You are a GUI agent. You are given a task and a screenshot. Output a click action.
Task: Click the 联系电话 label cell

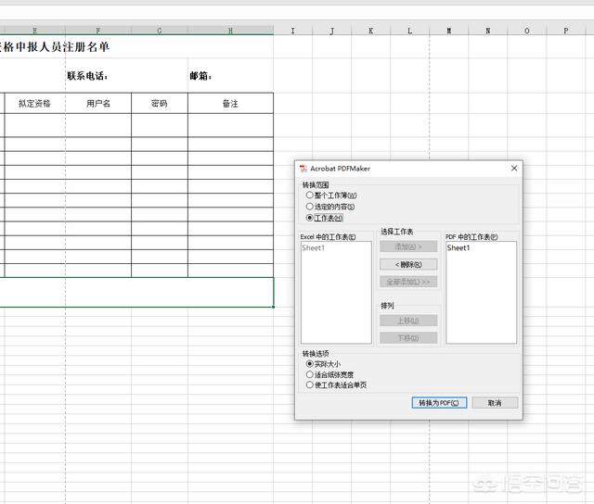(98, 76)
